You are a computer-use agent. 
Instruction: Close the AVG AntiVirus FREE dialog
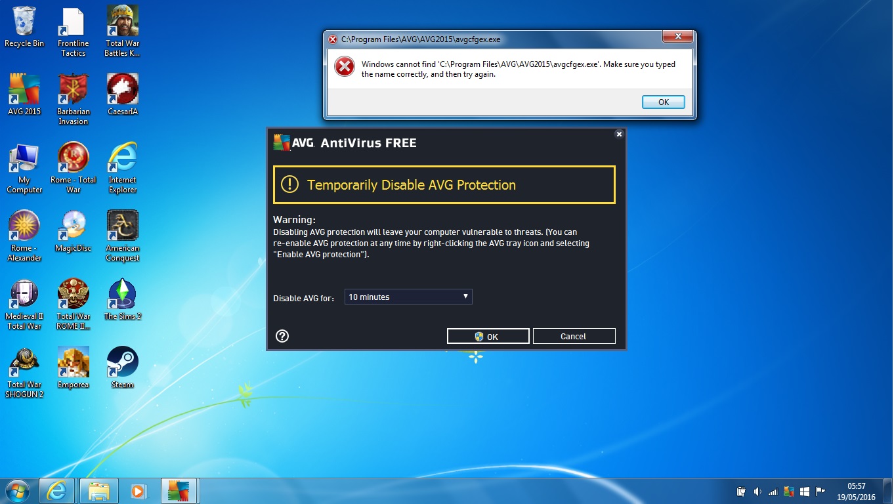point(618,134)
